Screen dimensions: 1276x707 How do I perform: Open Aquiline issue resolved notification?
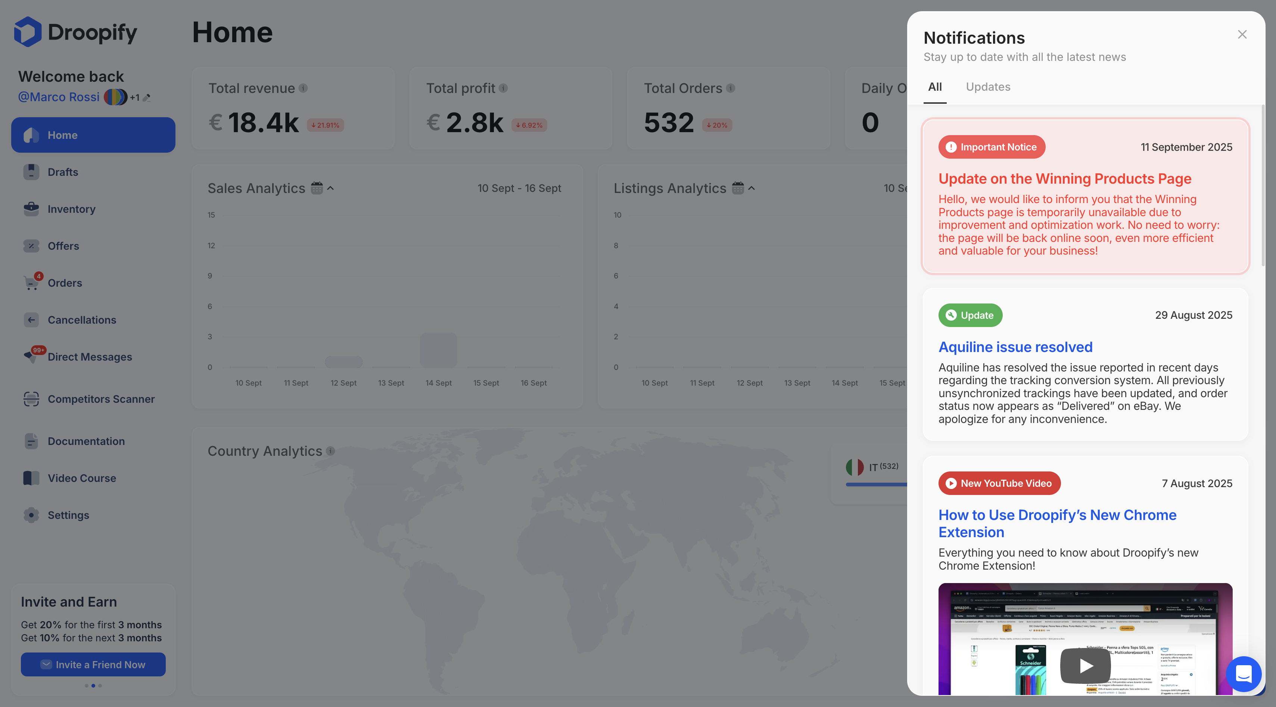1015,347
